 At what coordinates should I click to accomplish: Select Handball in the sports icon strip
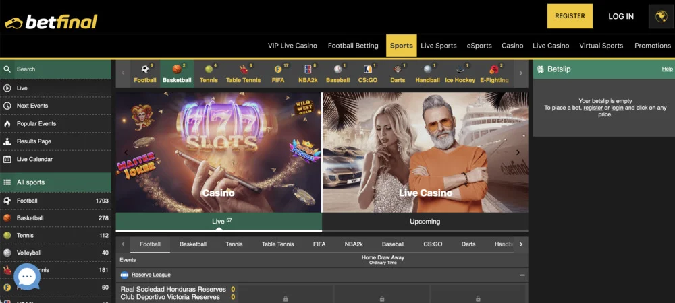tap(427, 74)
